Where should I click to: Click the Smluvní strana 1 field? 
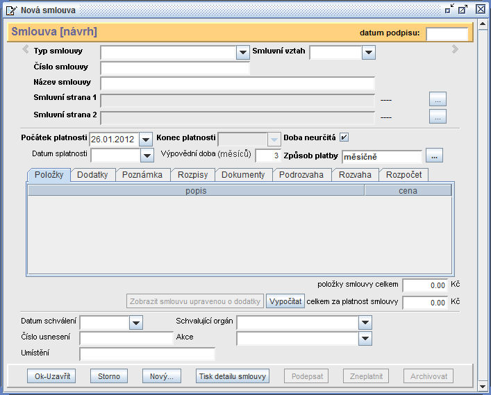[238, 101]
